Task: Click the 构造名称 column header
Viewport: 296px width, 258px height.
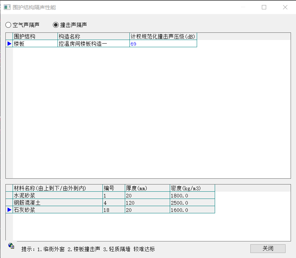Action: click(94, 36)
